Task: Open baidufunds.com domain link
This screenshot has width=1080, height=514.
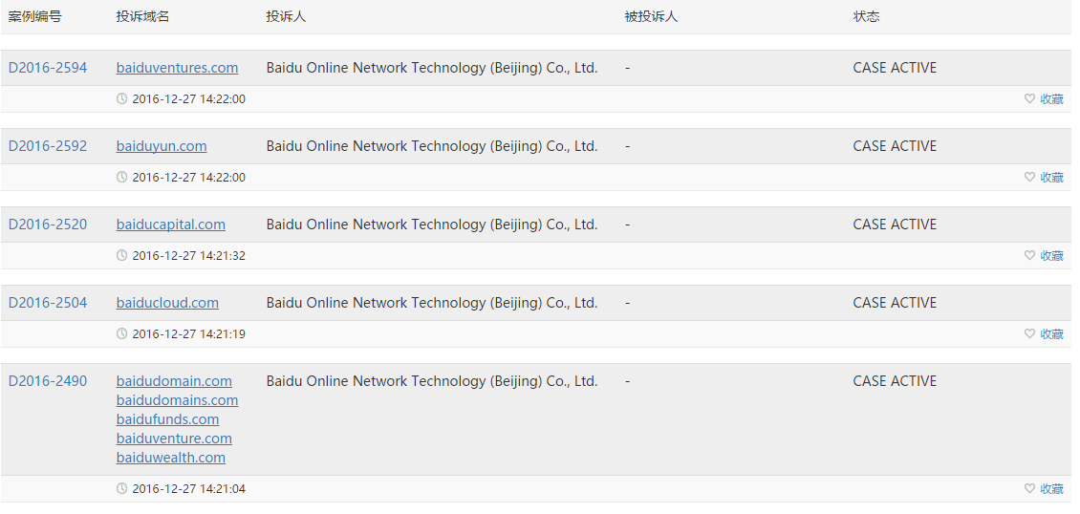Action: click(167, 419)
